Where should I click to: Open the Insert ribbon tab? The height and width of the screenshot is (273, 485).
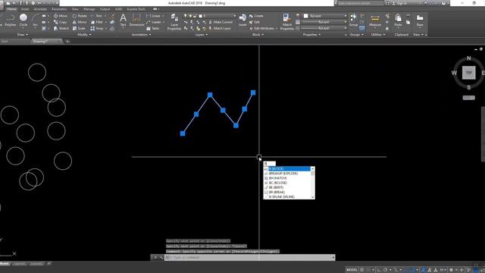(x=25, y=9)
